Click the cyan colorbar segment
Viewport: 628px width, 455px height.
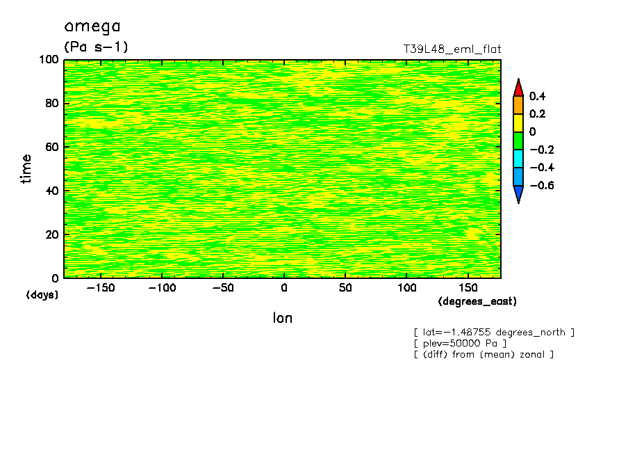click(518, 158)
